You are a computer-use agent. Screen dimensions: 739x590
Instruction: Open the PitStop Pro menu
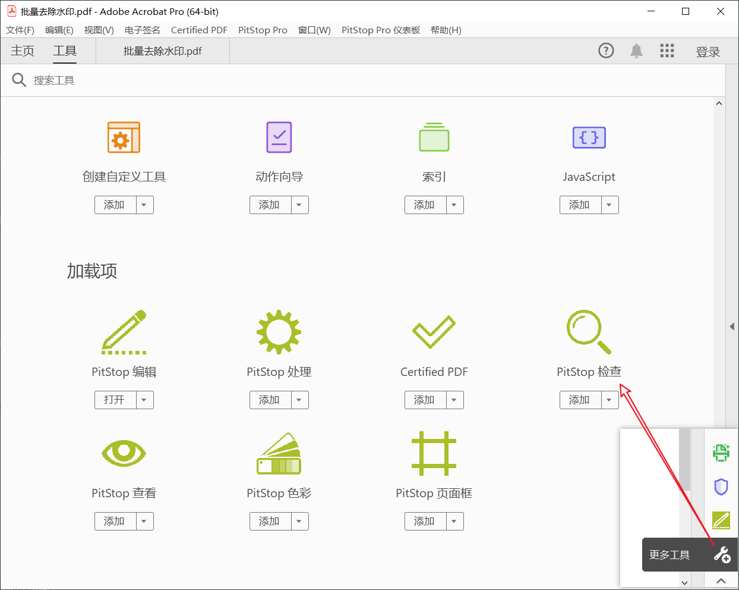tap(263, 30)
